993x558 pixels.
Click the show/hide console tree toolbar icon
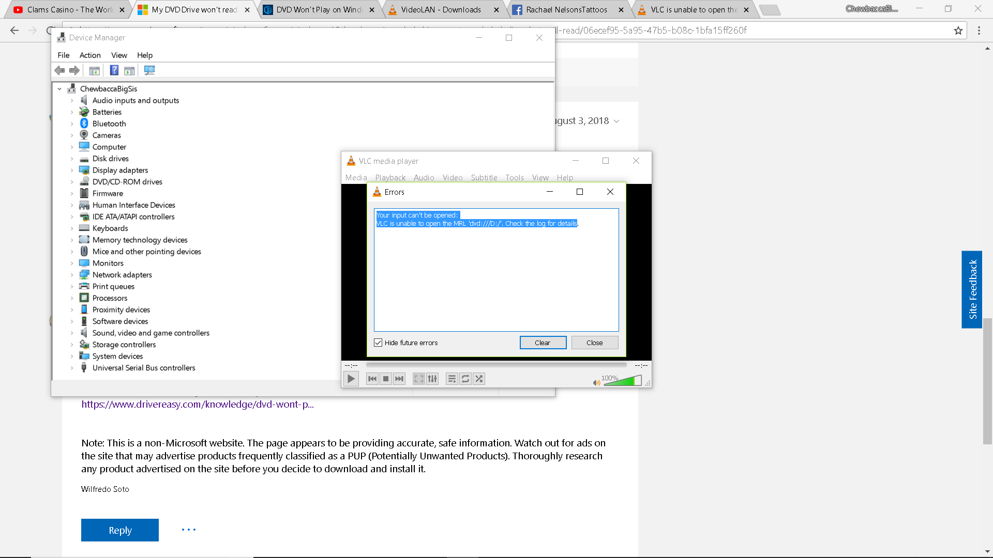[x=94, y=70]
